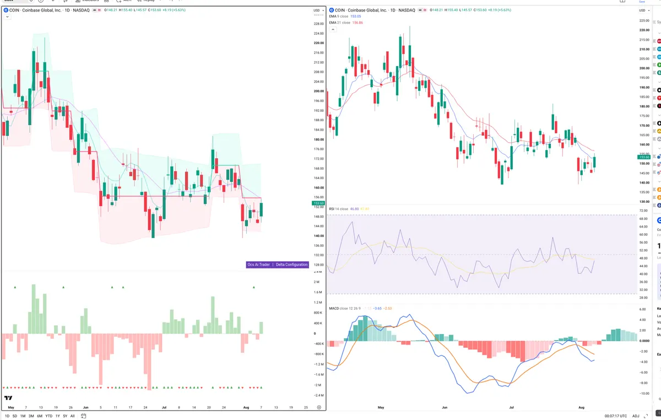Image resolution: width=661 pixels, height=420 pixels.
Task: Click the COIN logo icon on right chart
Action: pos(332,10)
